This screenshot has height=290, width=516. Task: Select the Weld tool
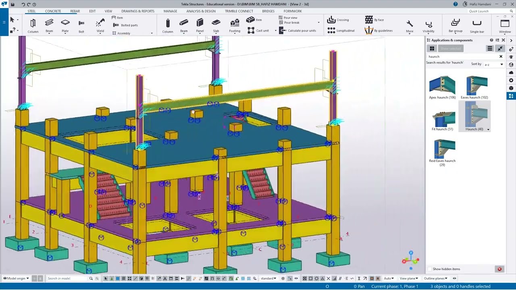tap(100, 25)
